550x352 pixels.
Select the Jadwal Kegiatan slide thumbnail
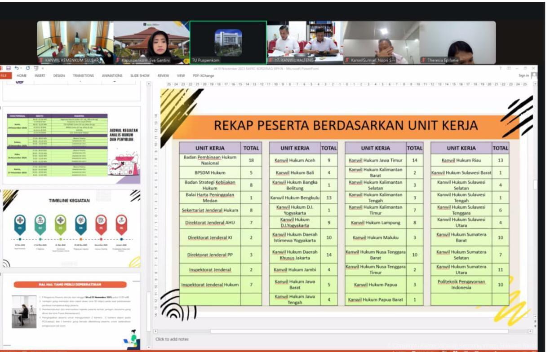[x=73, y=145]
